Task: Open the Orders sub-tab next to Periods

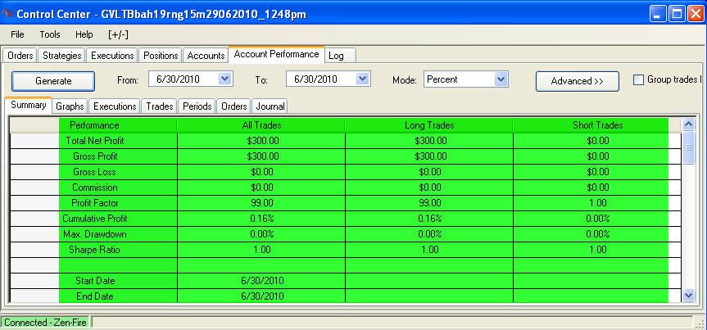Action: pyautogui.click(x=234, y=106)
